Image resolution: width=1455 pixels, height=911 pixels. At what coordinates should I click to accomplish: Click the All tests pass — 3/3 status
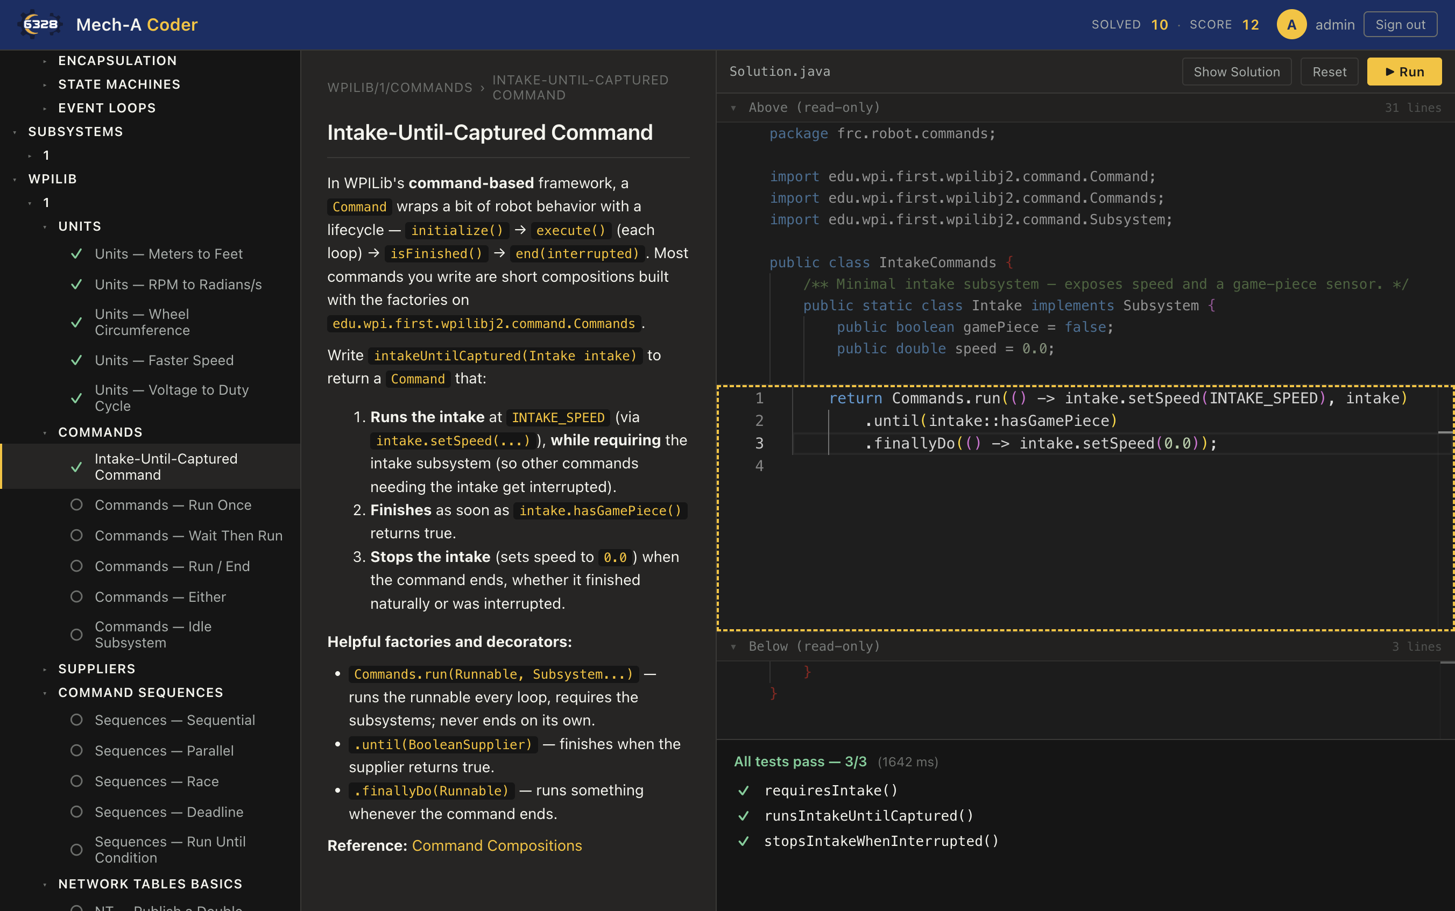(x=800, y=761)
